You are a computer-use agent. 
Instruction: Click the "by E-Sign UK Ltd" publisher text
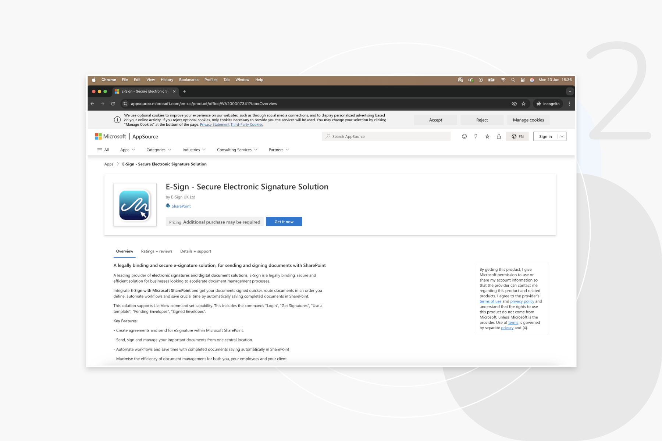click(x=180, y=197)
